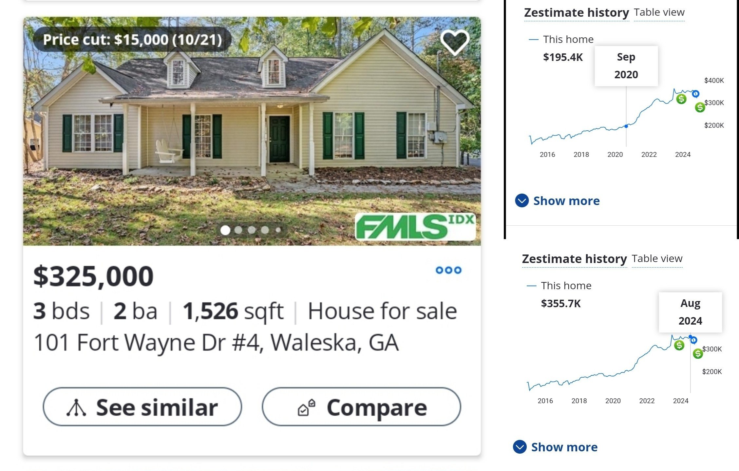Screen dimensions: 739x471
Task: Click the Compare button
Action: [x=361, y=407]
